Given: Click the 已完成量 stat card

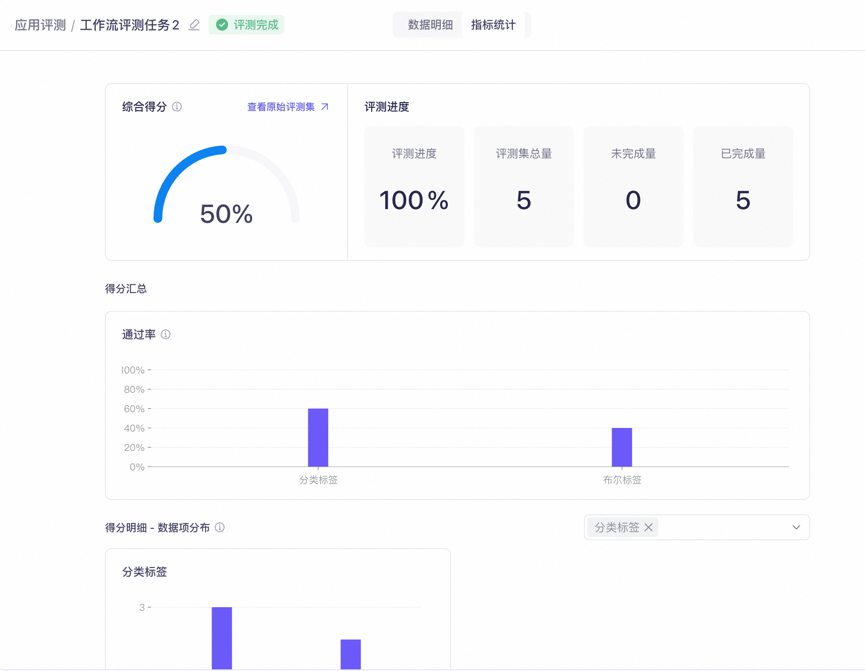Looking at the screenshot, I should click(743, 186).
